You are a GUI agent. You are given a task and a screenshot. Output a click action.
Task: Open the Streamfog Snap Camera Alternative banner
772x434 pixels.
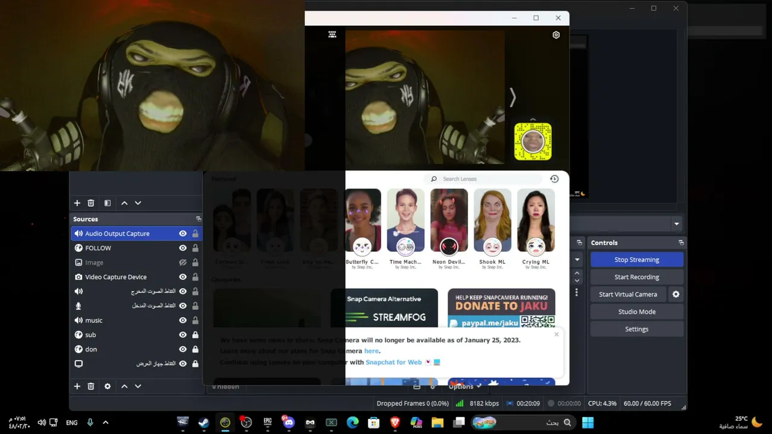384,308
